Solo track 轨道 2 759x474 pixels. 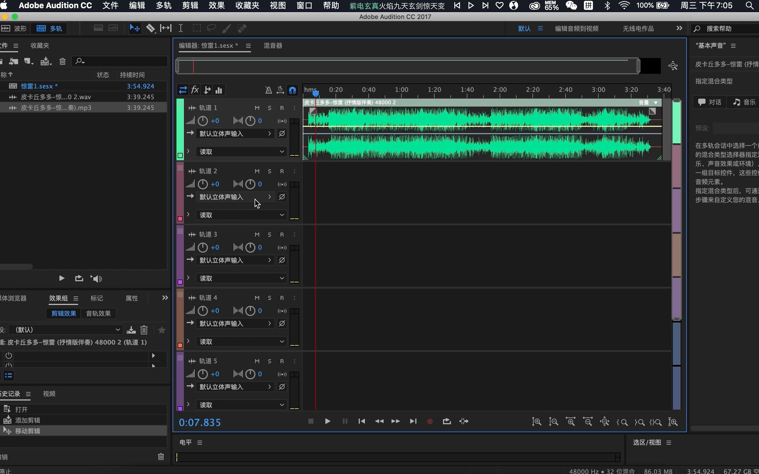pyautogui.click(x=270, y=171)
